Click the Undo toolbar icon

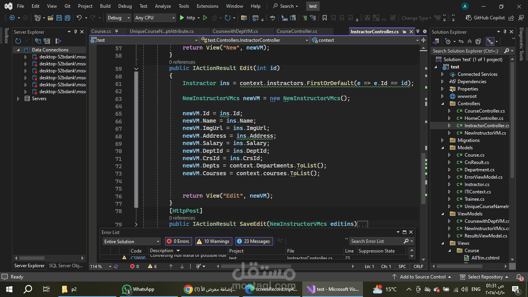[79, 18]
